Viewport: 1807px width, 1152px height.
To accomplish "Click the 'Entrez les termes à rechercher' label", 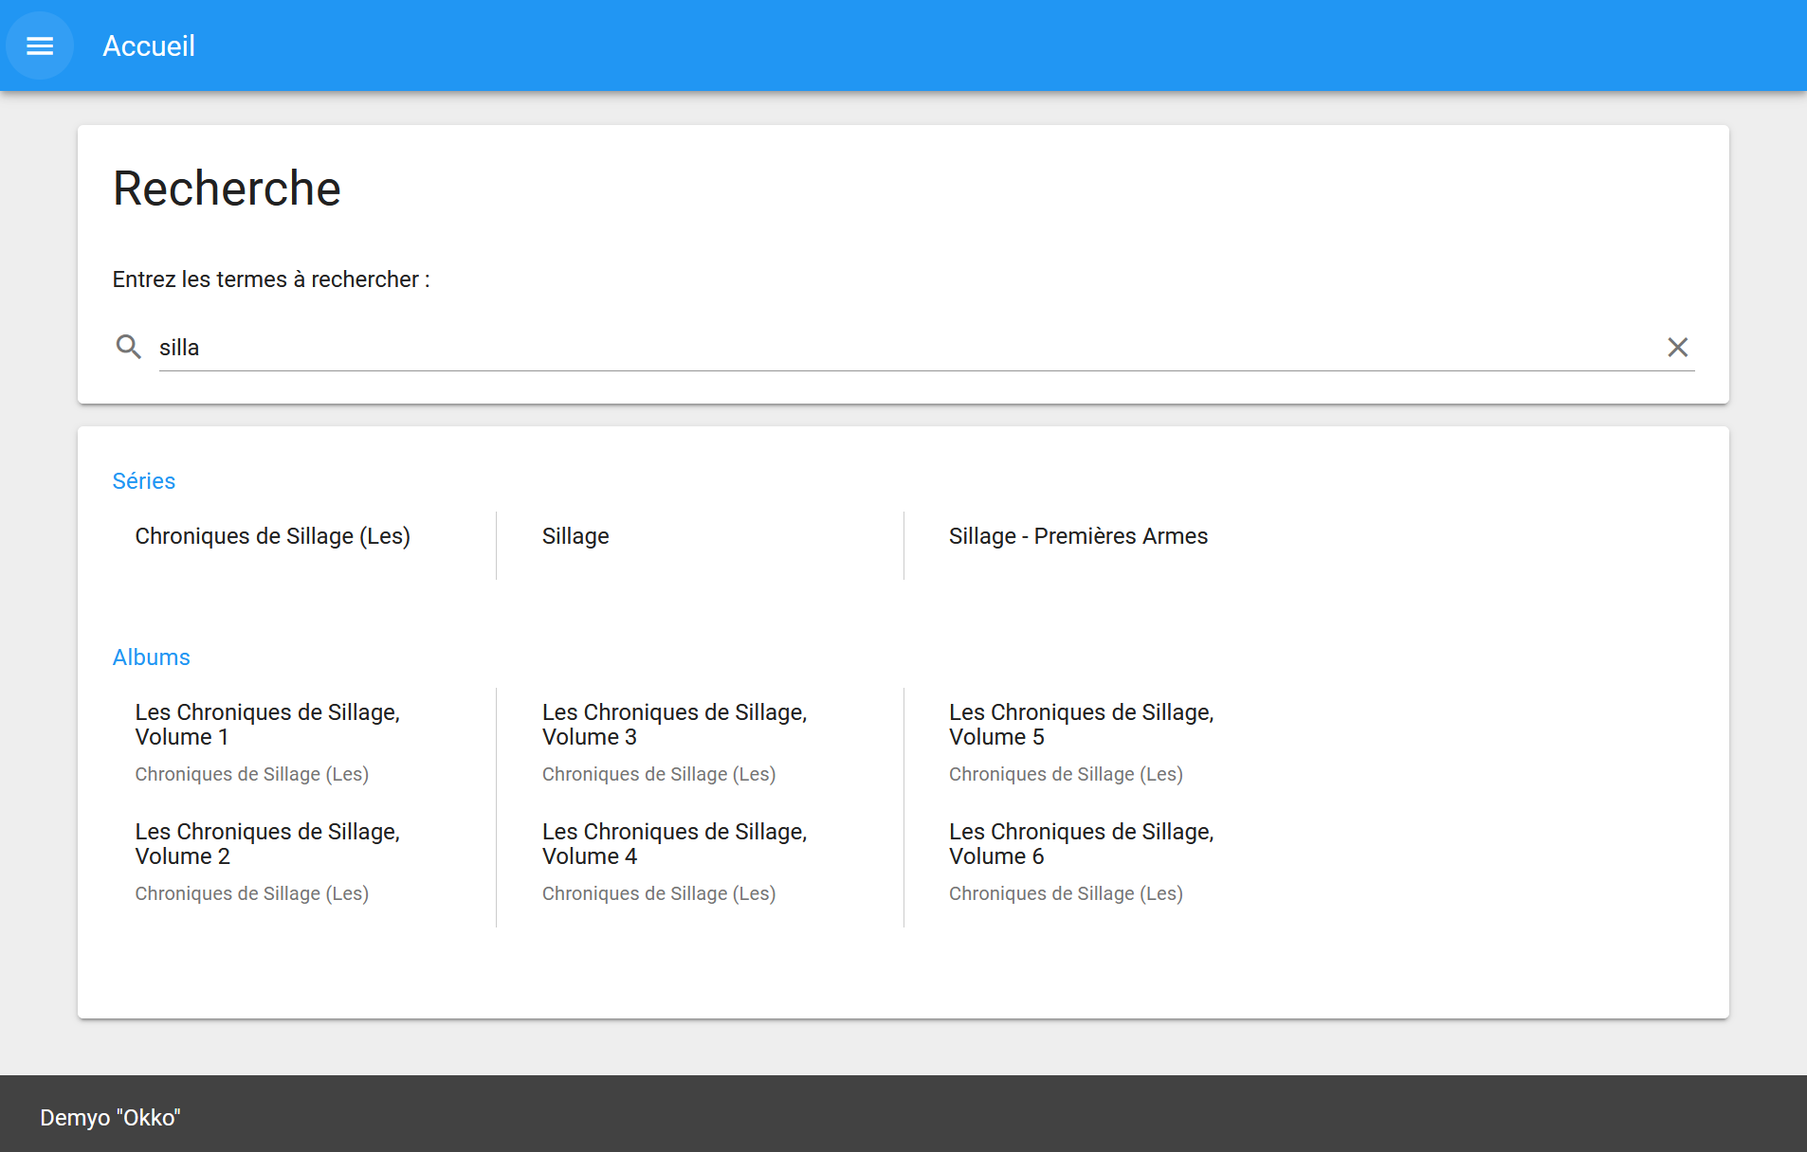I will 271,279.
